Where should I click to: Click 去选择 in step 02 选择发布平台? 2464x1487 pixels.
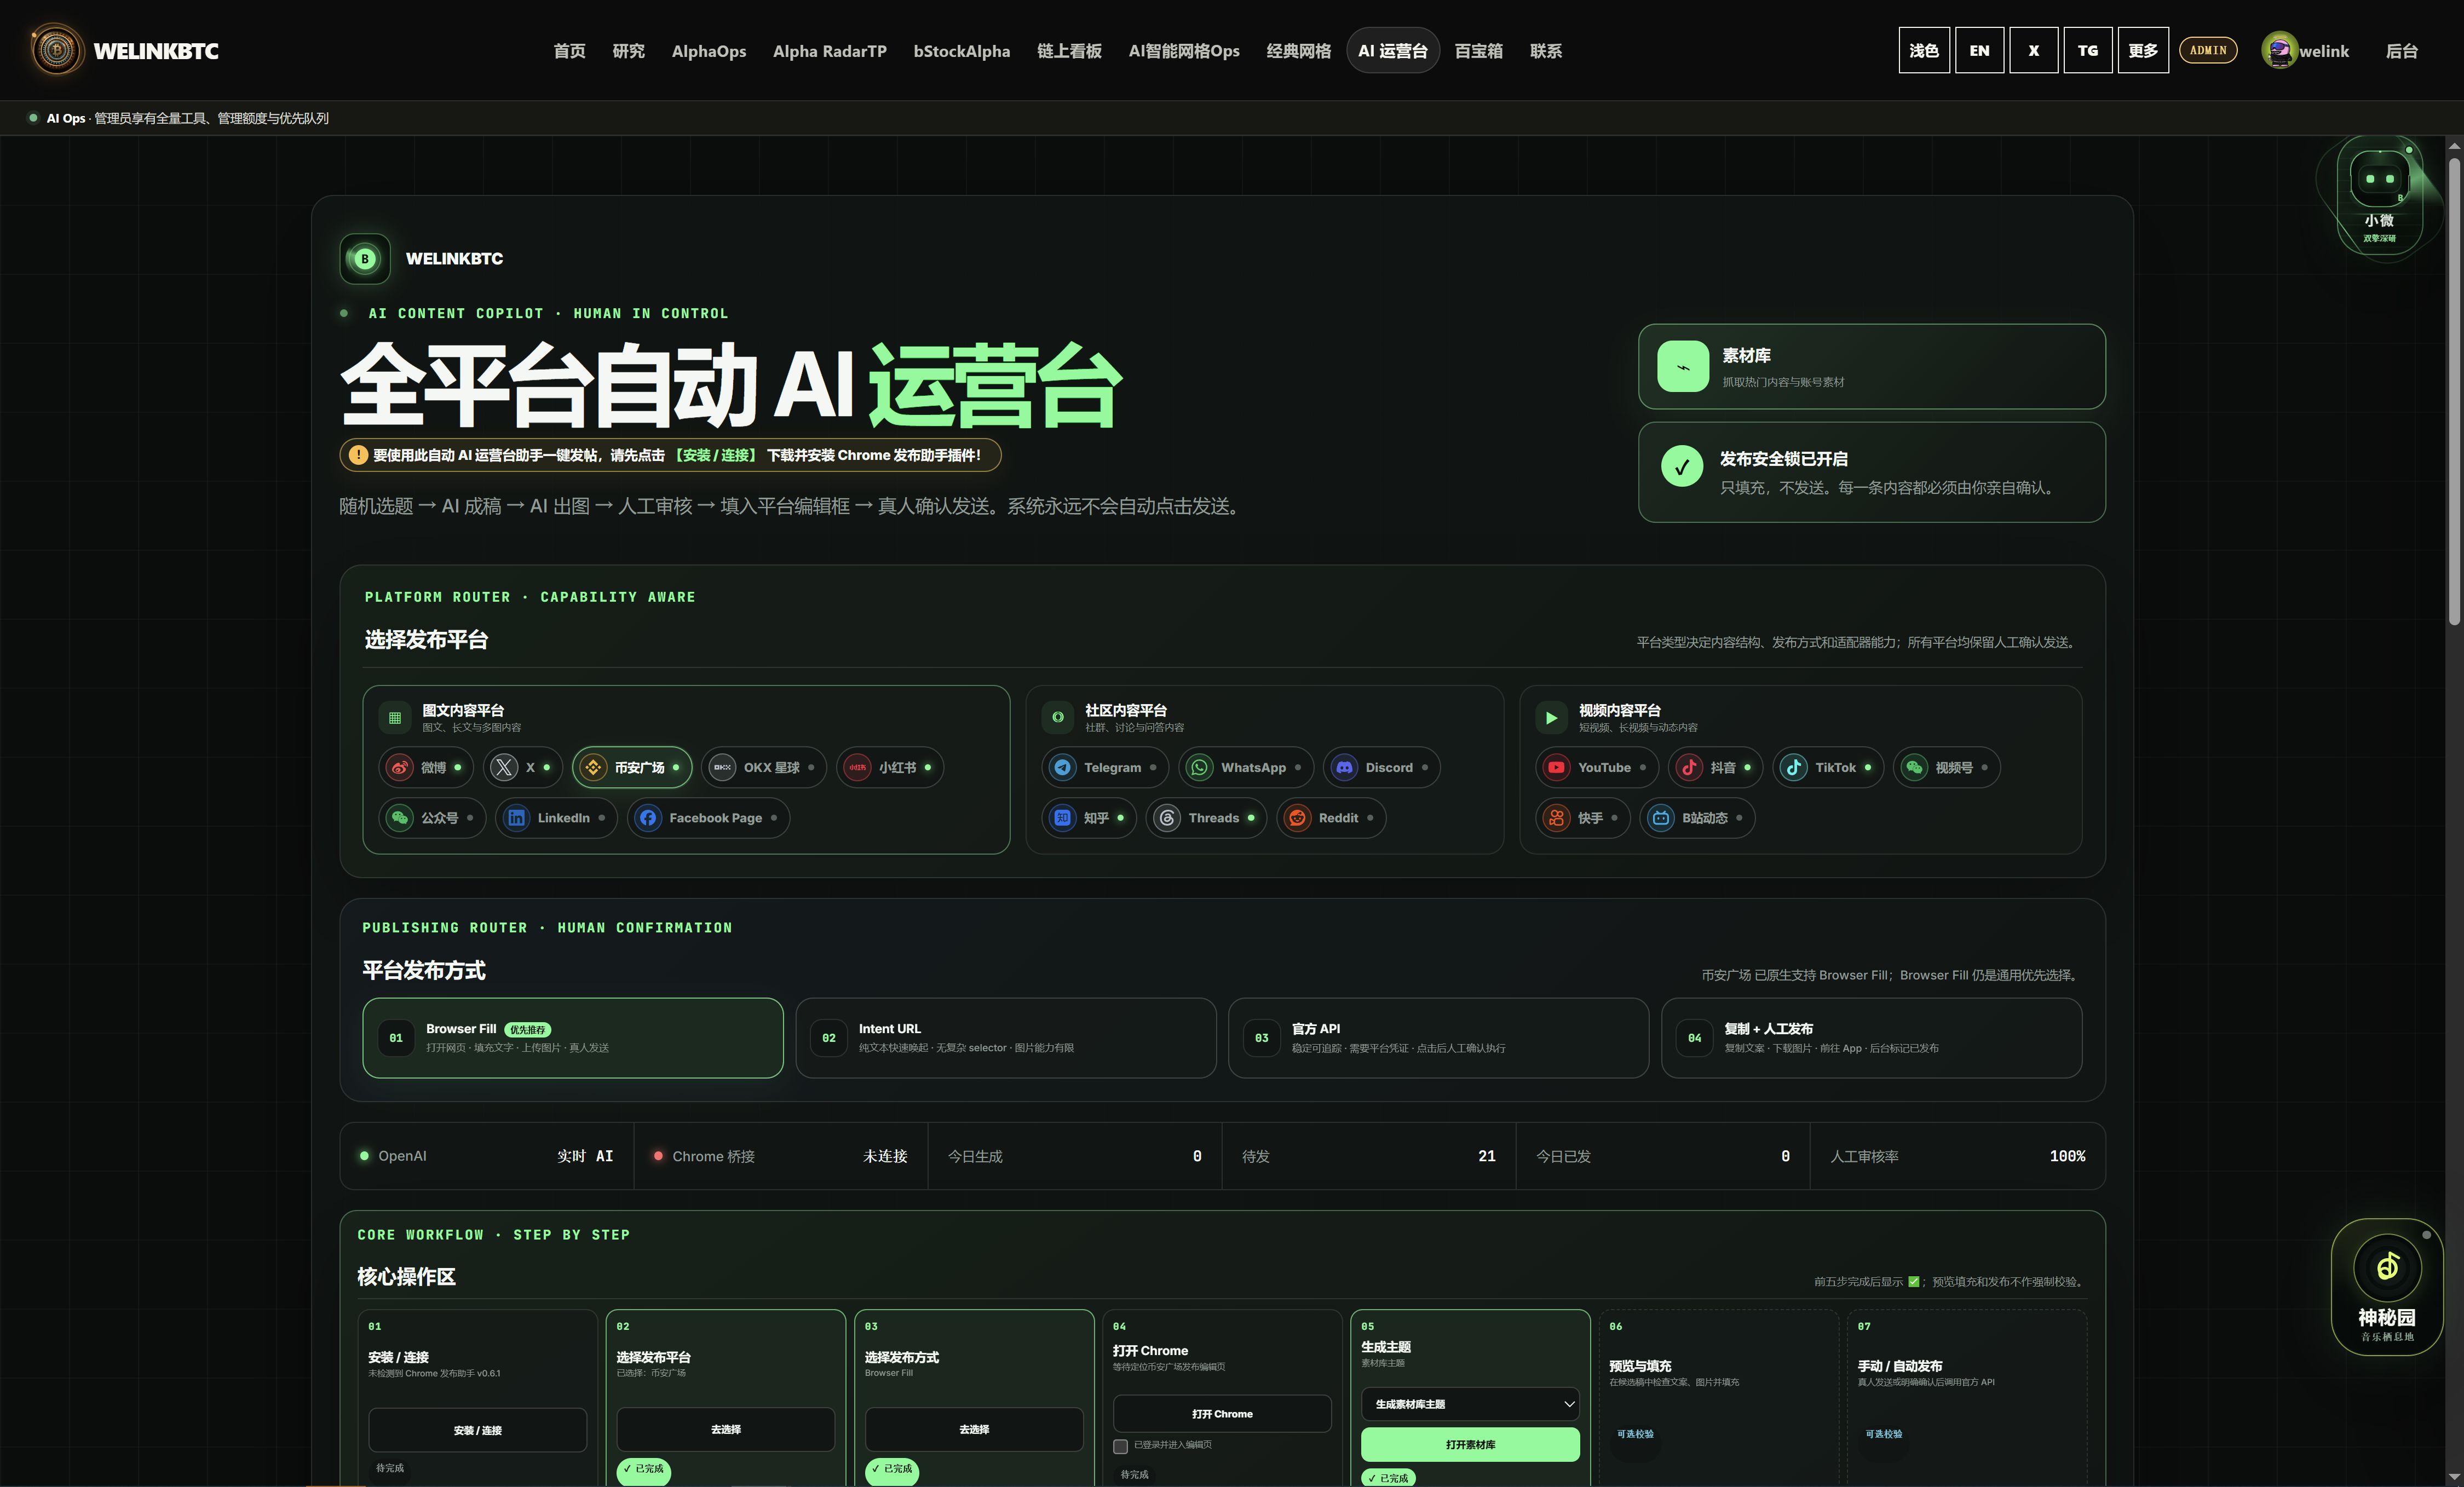tap(726, 1429)
